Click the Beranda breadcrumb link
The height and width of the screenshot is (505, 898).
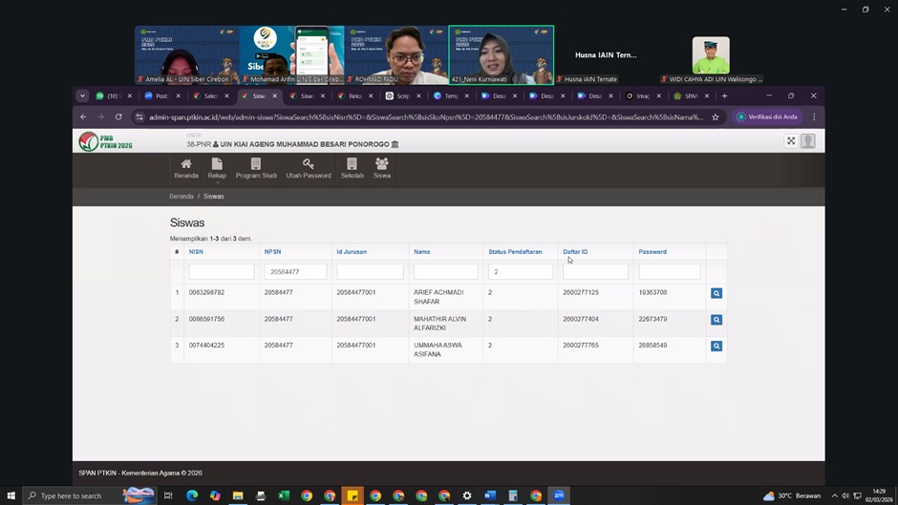[182, 196]
